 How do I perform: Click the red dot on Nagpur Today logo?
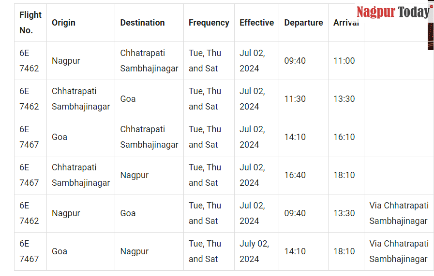point(431,6)
